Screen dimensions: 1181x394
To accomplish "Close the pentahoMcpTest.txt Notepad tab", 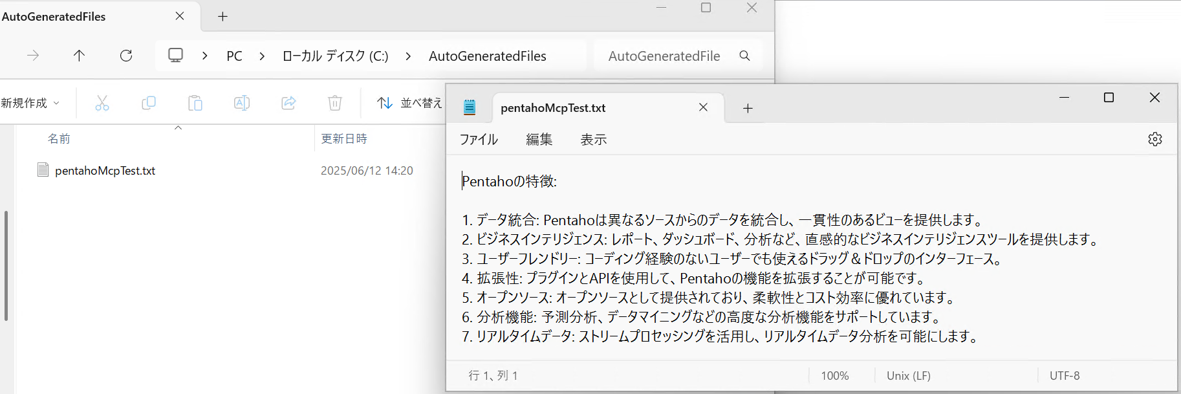I will tap(704, 107).
